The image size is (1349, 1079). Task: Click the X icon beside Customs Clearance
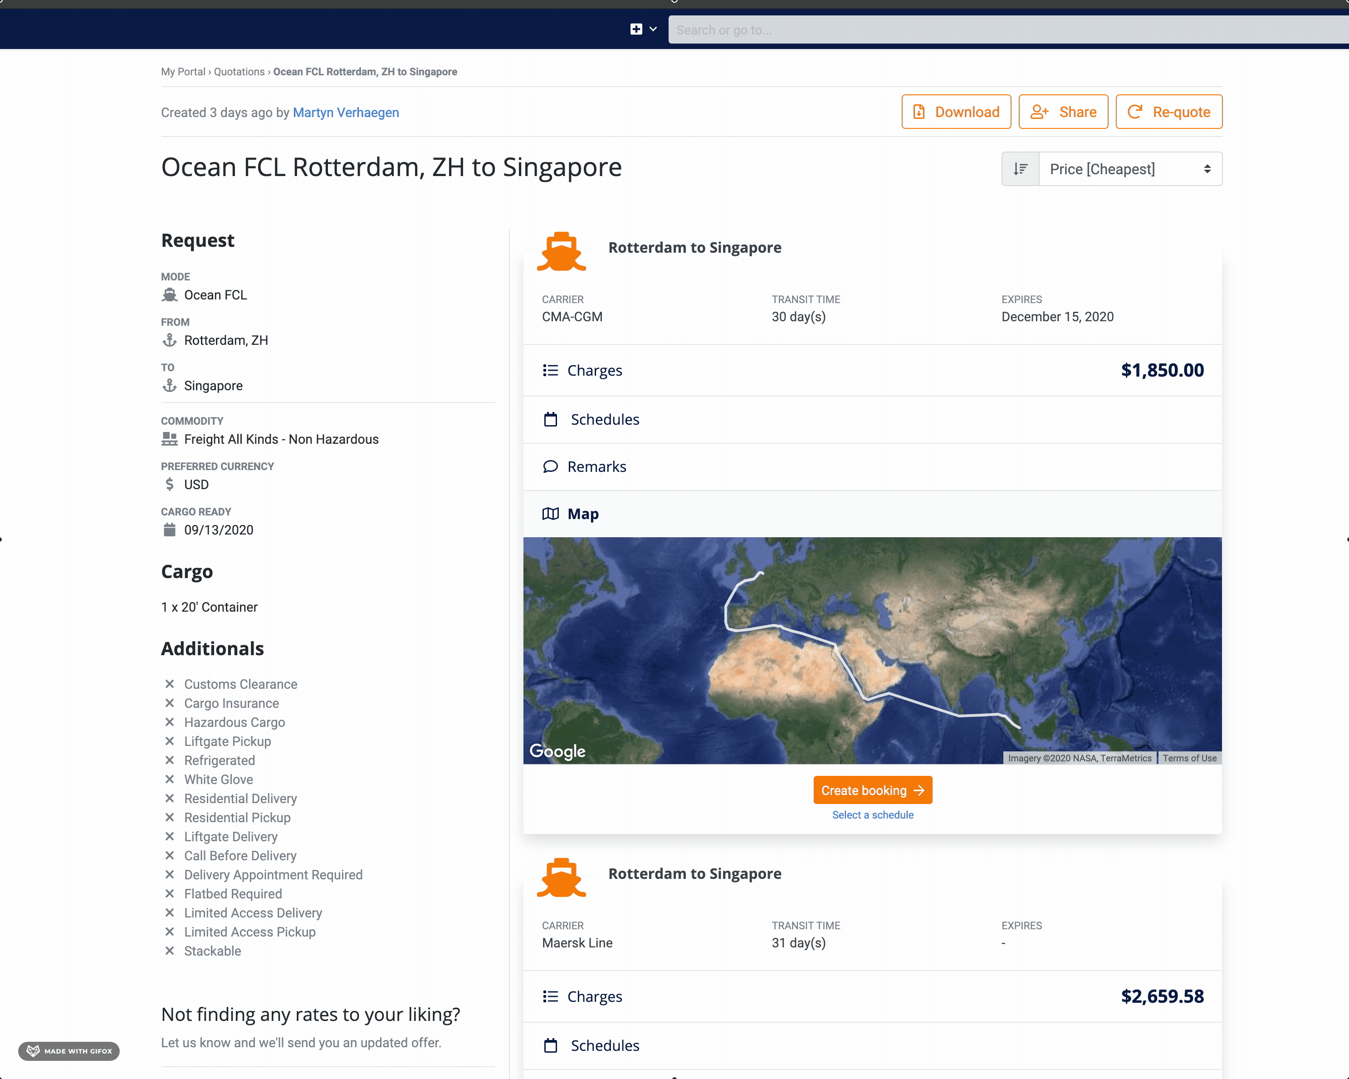[169, 684]
